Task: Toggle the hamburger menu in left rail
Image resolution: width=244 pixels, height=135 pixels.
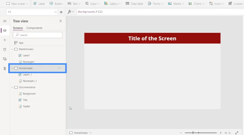Action: click(5, 21)
